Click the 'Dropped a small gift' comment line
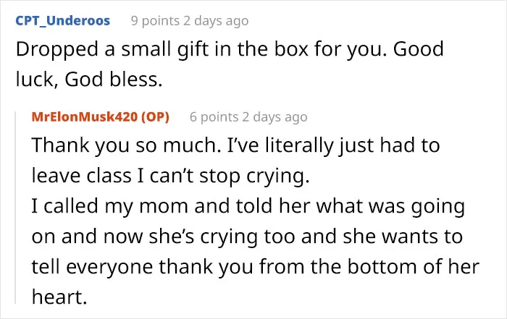Screen dimensions: 507x319 pos(230,49)
